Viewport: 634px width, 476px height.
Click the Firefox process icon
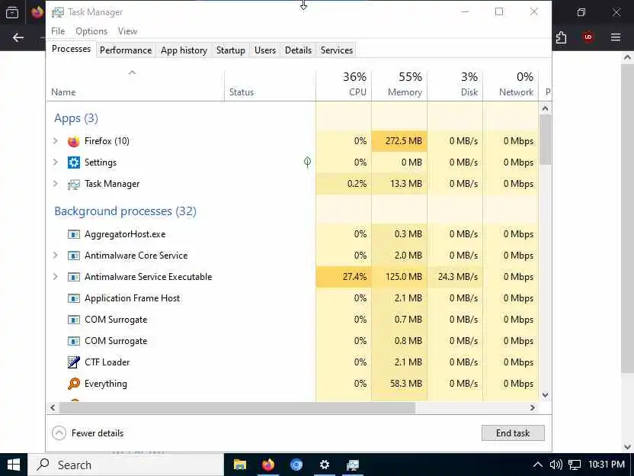pos(74,141)
